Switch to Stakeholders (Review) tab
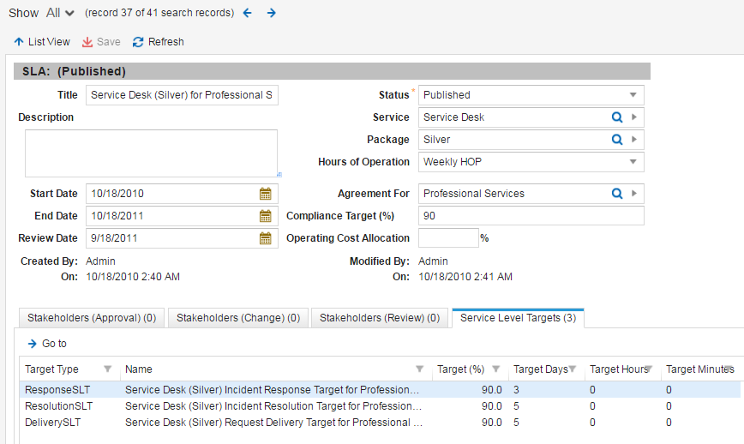Screen dimensions: 744x444 [x=379, y=318]
